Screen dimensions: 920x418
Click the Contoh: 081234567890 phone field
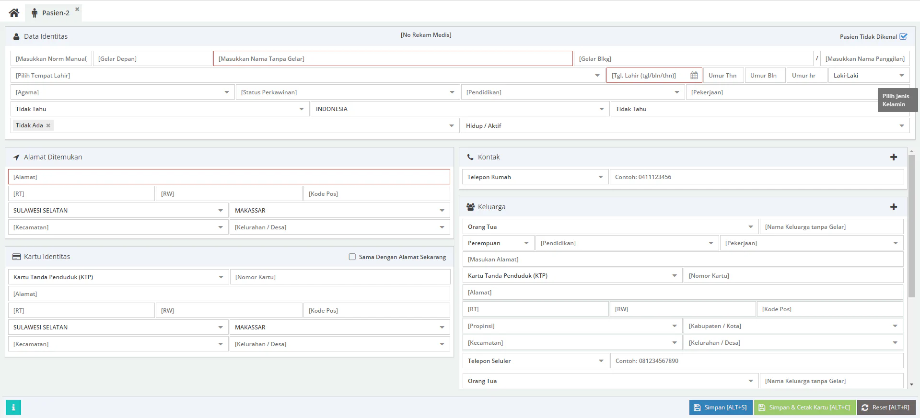(x=757, y=361)
